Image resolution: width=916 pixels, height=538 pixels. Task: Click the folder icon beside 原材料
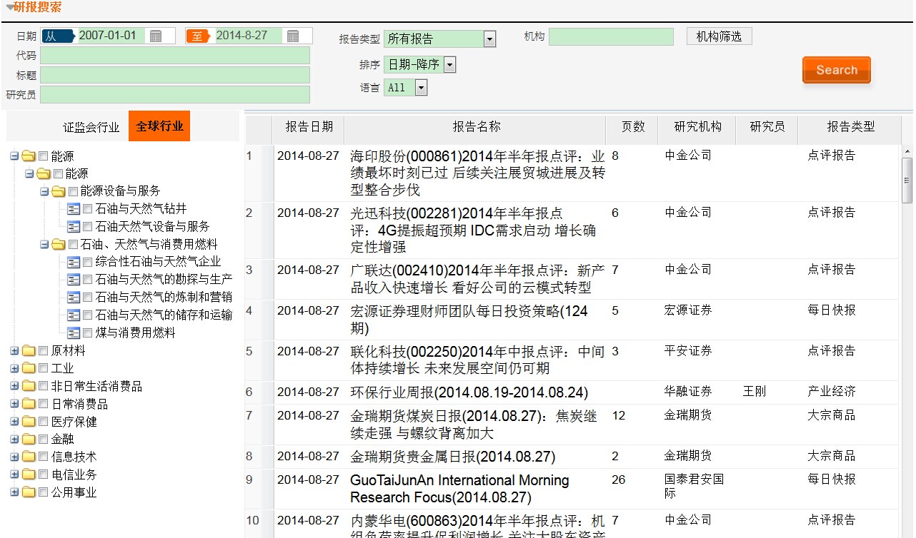[29, 350]
